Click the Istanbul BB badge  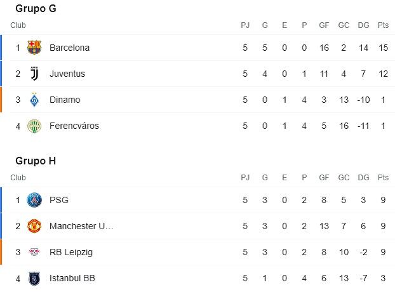(x=34, y=279)
